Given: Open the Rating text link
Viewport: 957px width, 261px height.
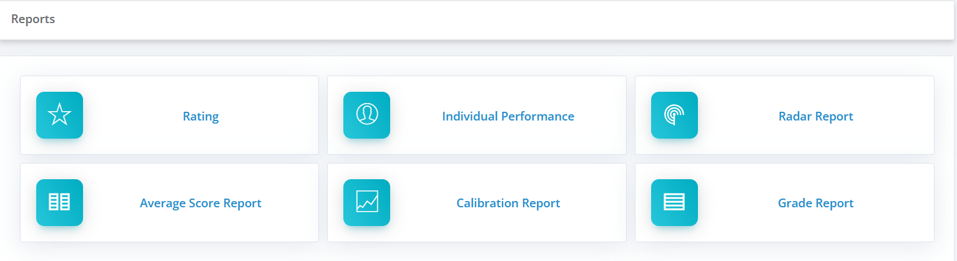Looking at the screenshot, I should coord(200,116).
